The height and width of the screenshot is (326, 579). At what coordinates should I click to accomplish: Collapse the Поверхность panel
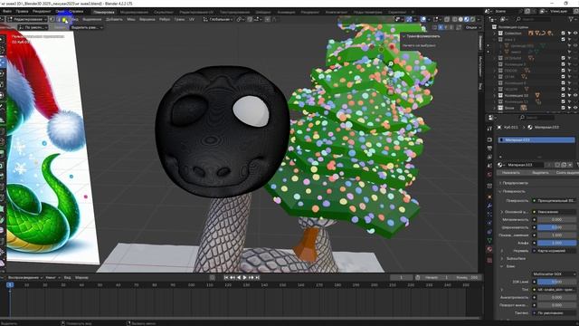[x=514, y=191]
